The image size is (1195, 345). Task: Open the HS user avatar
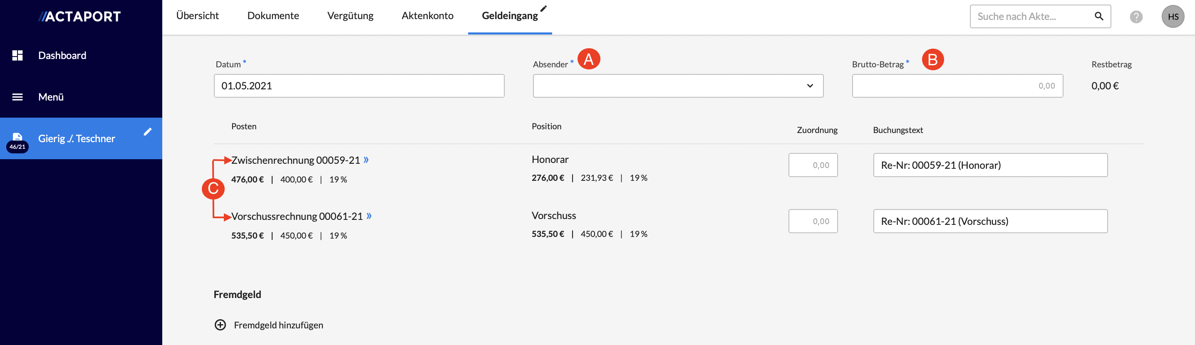[1172, 17]
